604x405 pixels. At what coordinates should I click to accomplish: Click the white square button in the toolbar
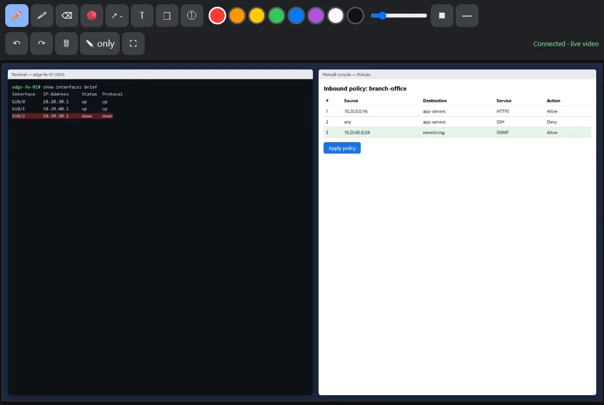[442, 16]
